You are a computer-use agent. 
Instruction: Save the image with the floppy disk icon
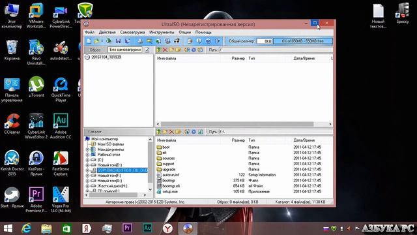118,41
